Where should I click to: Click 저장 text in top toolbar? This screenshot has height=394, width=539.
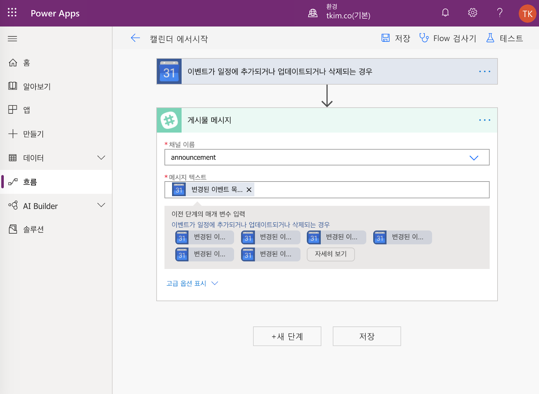tap(402, 38)
